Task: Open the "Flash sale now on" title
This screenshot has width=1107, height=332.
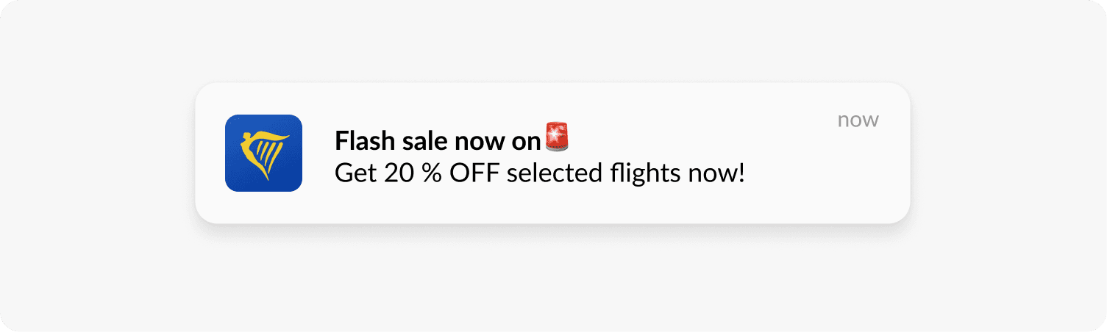Action: pos(438,139)
